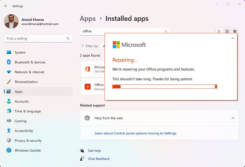The width and height of the screenshot is (245, 167).
Task: Collapse the Help from the web section
Action: [x=233, y=118]
